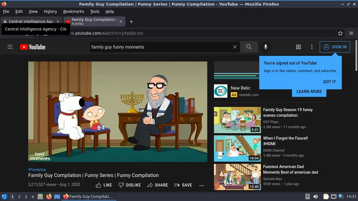The image size is (358, 201).
Task: Open the YouTube hamburger guide menu
Action: (x=10, y=47)
